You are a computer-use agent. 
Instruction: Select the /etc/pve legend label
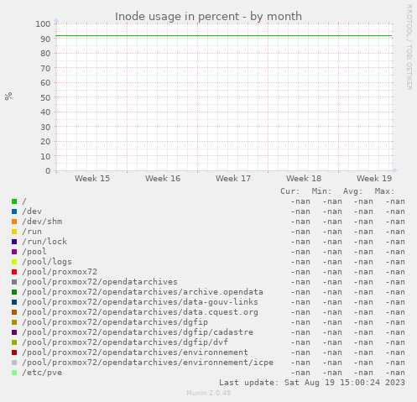(42, 373)
